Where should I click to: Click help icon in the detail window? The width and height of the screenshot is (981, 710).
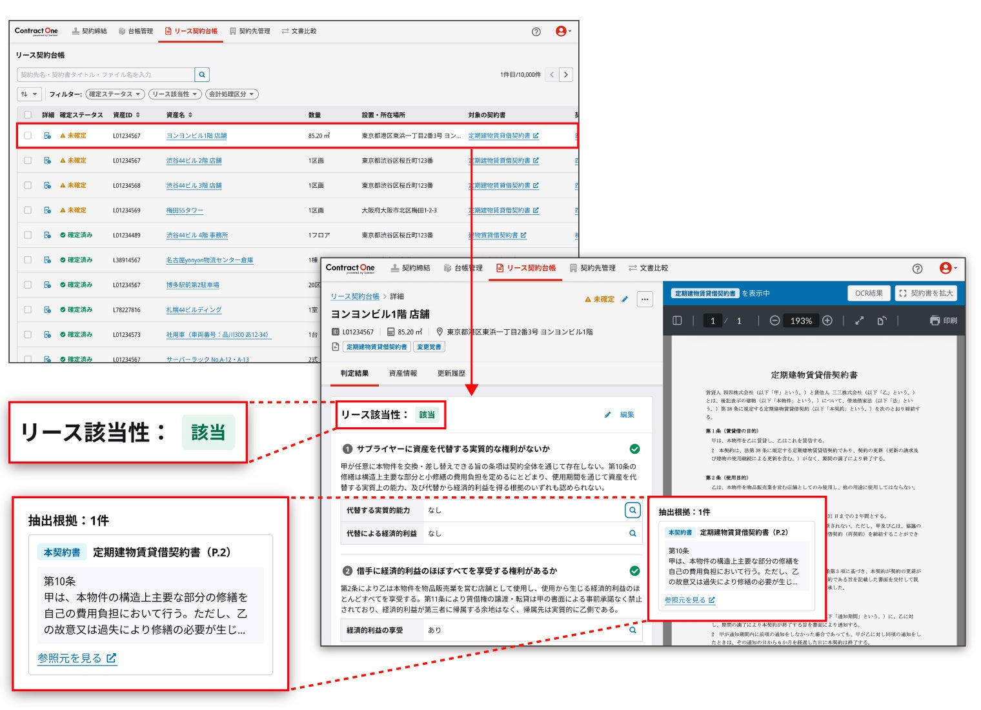[917, 269]
